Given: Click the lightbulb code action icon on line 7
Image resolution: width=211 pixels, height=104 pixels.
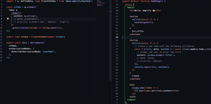Looking at the screenshot, I should pyautogui.click(x=8, y=19).
